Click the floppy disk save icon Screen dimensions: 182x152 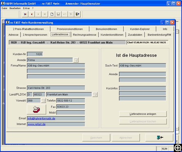[x=58, y=14]
